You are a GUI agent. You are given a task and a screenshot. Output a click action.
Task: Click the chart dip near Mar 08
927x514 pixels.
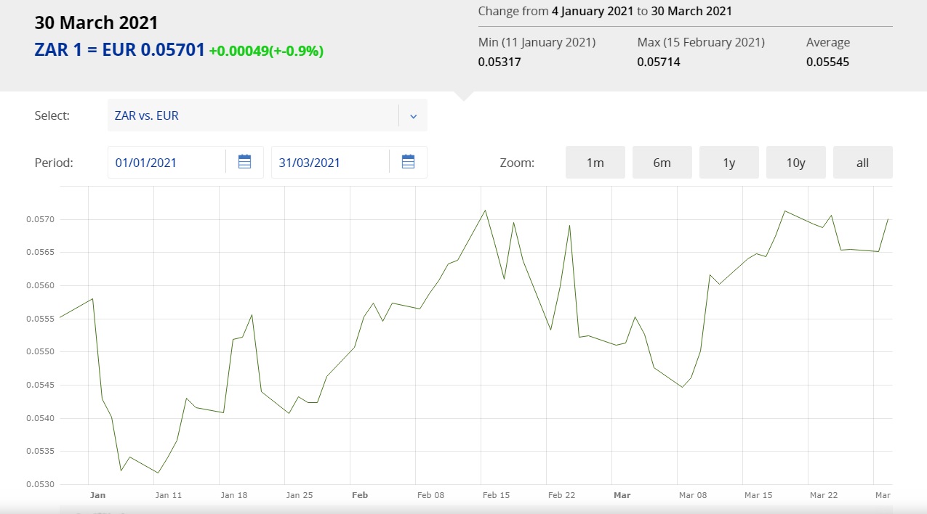point(682,387)
